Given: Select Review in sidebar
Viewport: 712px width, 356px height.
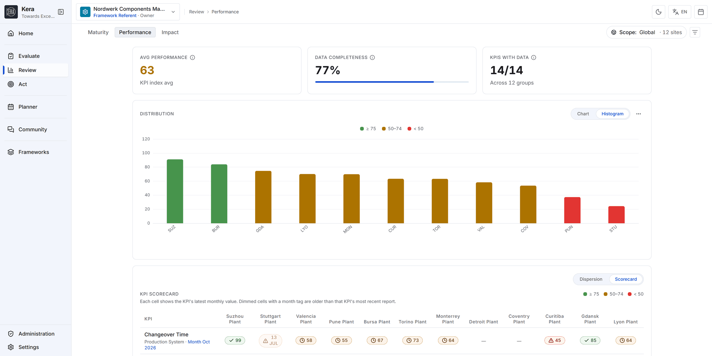Looking at the screenshot, I should pyautogui.click(x=36, y=70).
